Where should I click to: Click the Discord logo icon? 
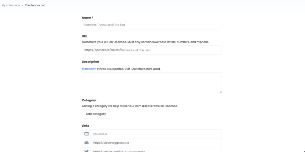[87, 143]
